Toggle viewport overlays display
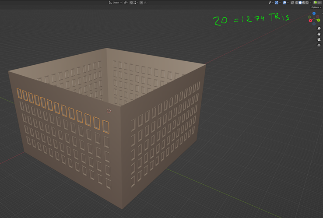 pyautogui.click(x=284, y=3)
